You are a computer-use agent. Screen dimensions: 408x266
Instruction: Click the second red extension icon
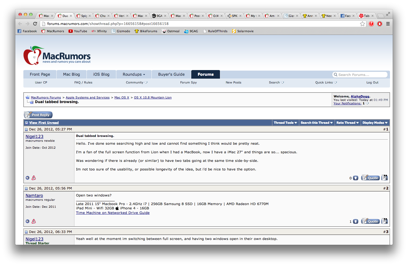tap(380, 24)
